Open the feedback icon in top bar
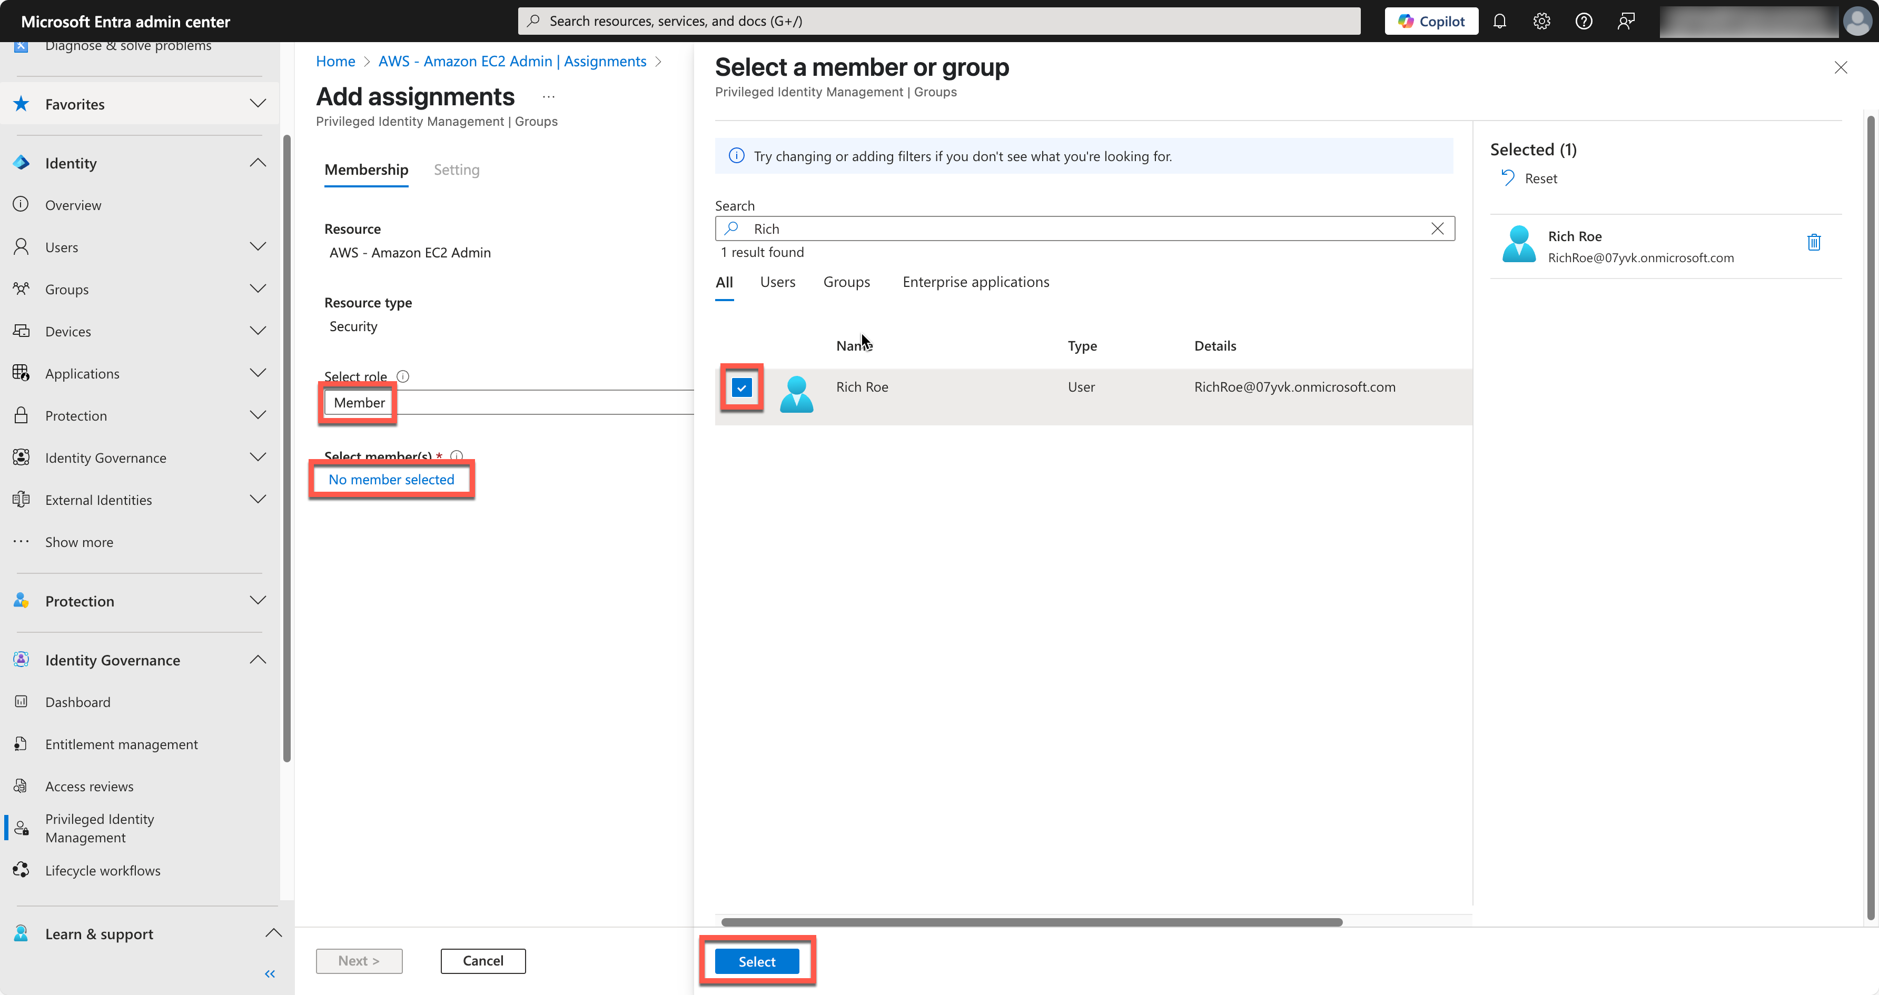This screenshot has height=995, width=1879. click(1626, 21)
